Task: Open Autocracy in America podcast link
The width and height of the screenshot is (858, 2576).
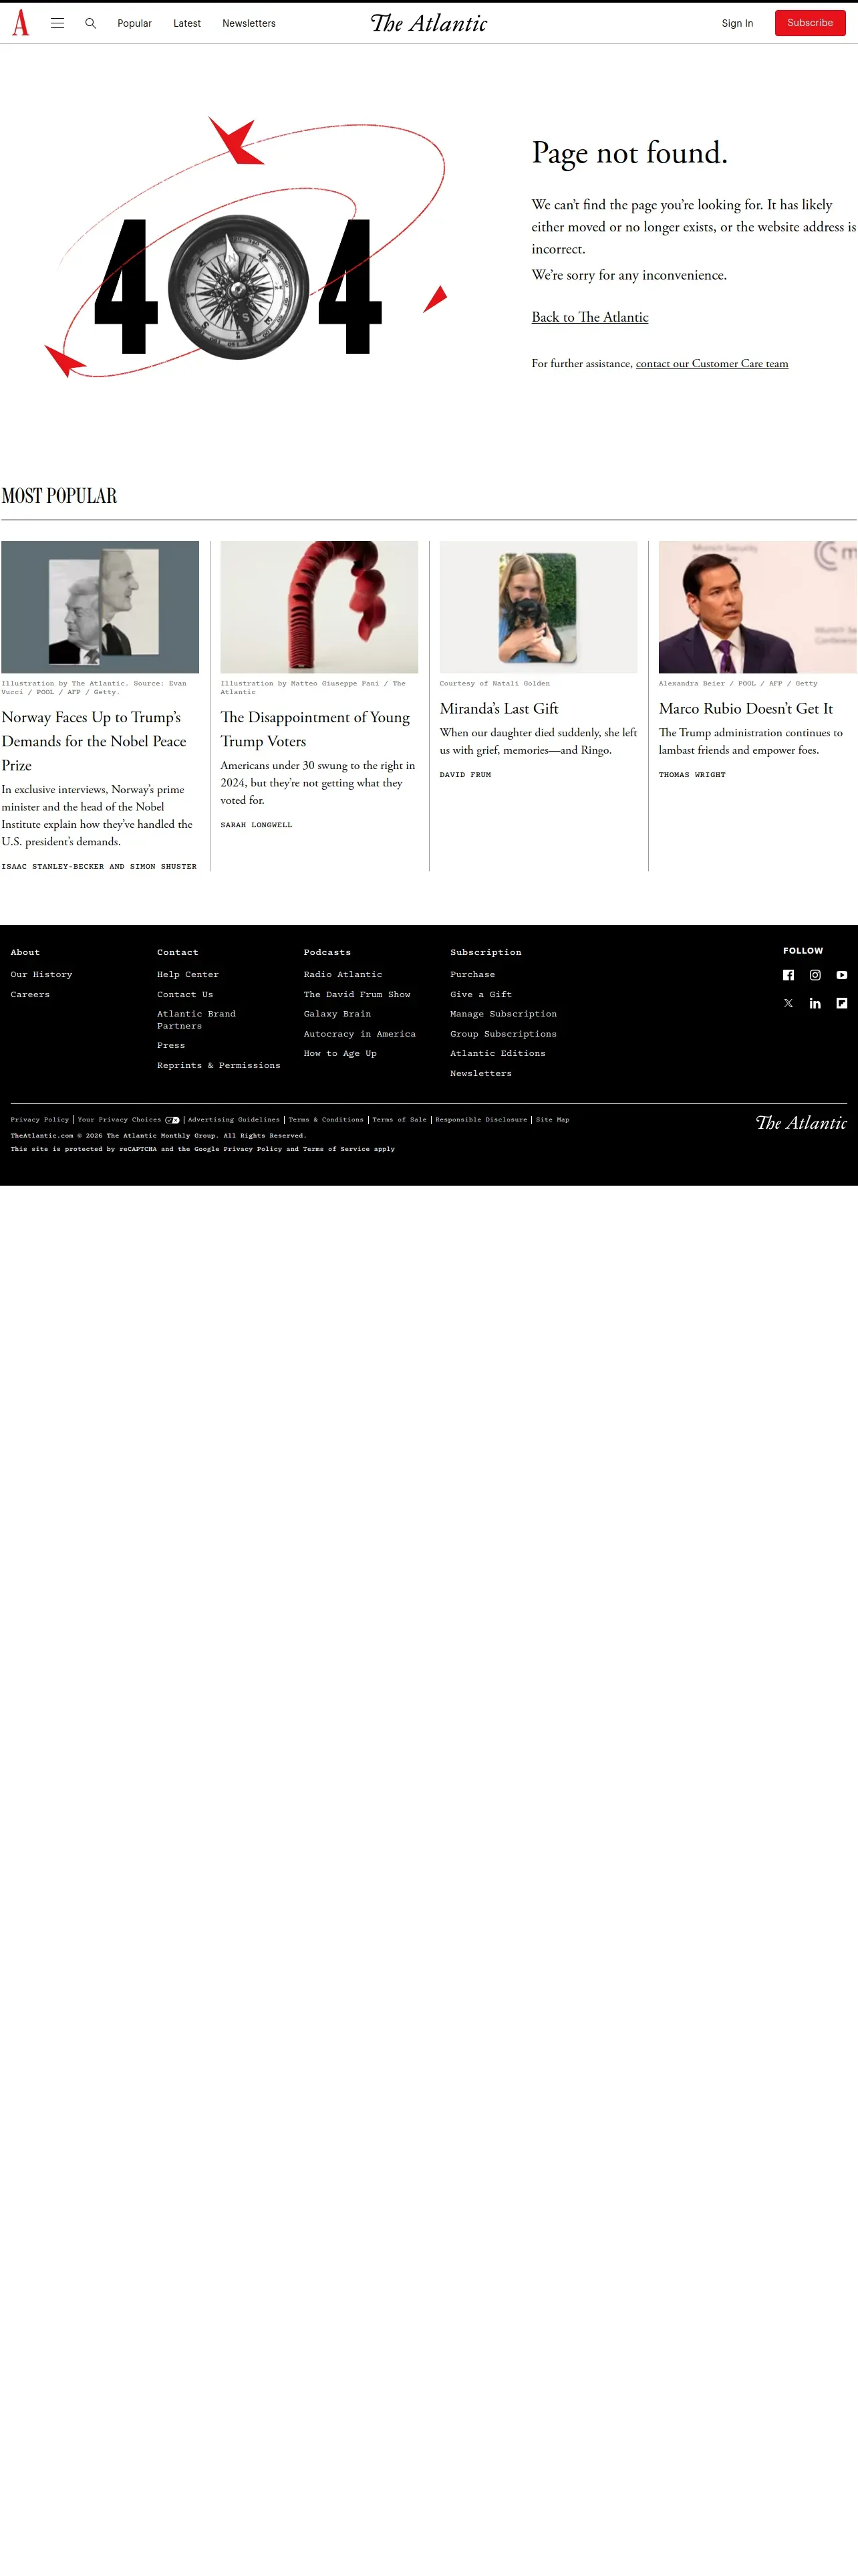Action: point(360,1034)
